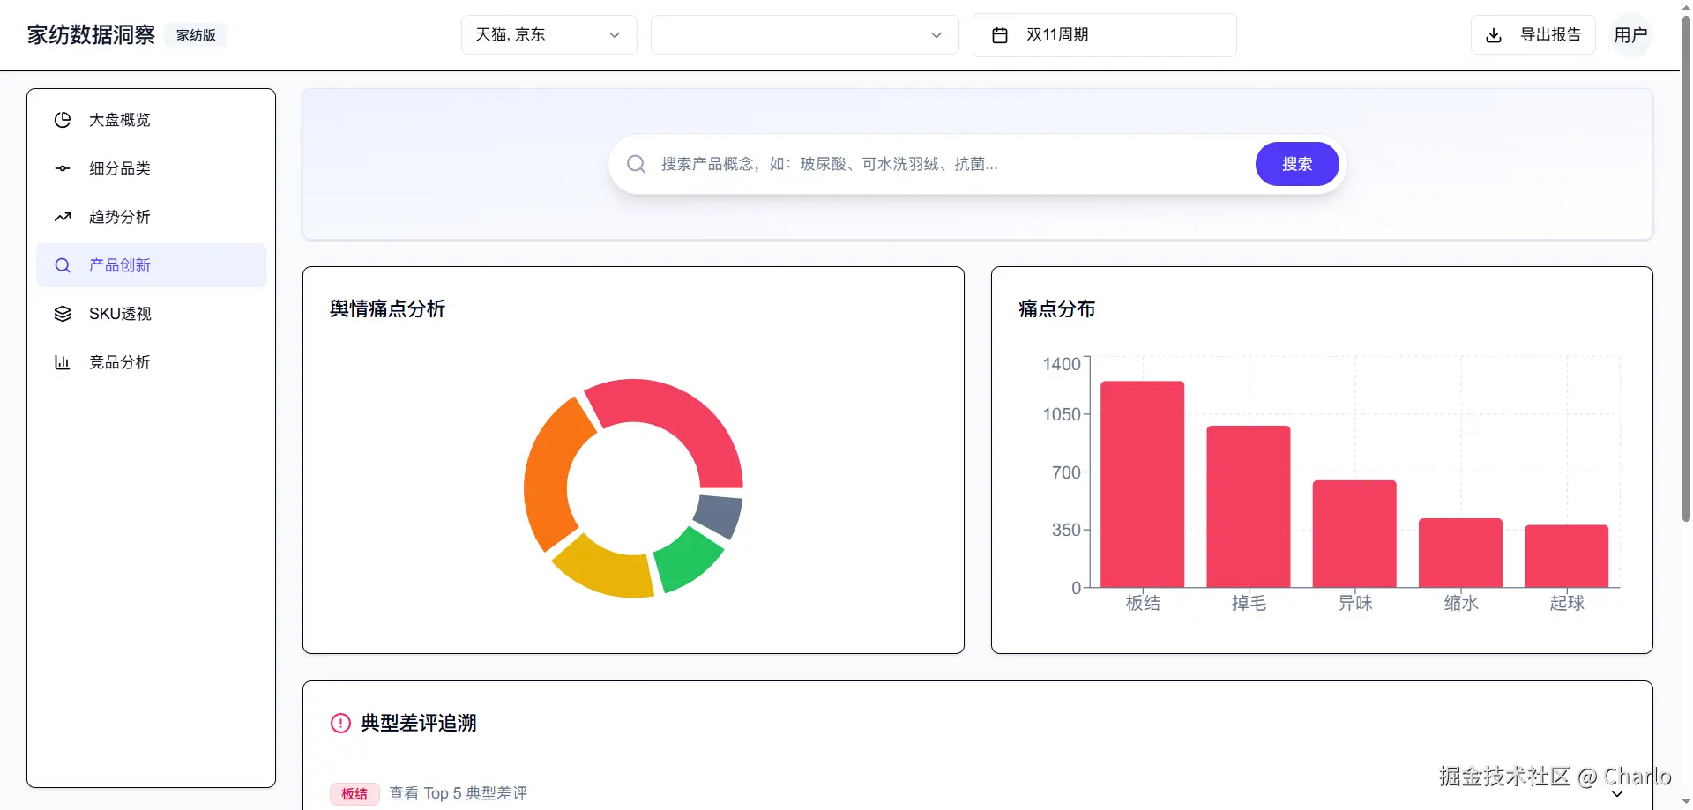Image resolution: width=1693 pixels, height=810 pixels.
Task: Click the 细分品类 node icon in sidebar
Action: coord(63,168)
